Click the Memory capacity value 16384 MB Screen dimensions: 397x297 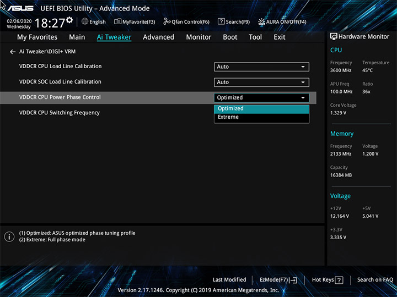pos(341,175)
